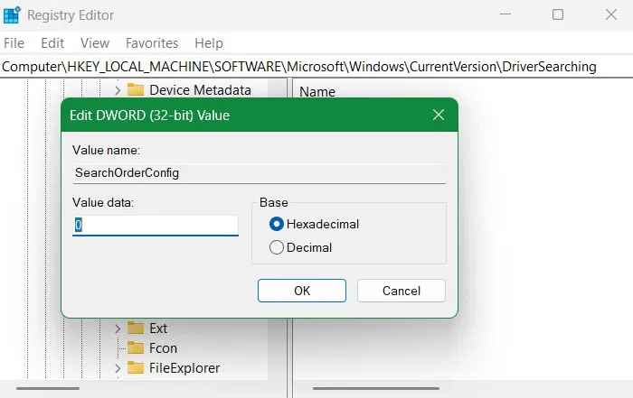The image size is (633, 398).
Task: Select the Device Metadata folder icon
Action: coord(136,89)
